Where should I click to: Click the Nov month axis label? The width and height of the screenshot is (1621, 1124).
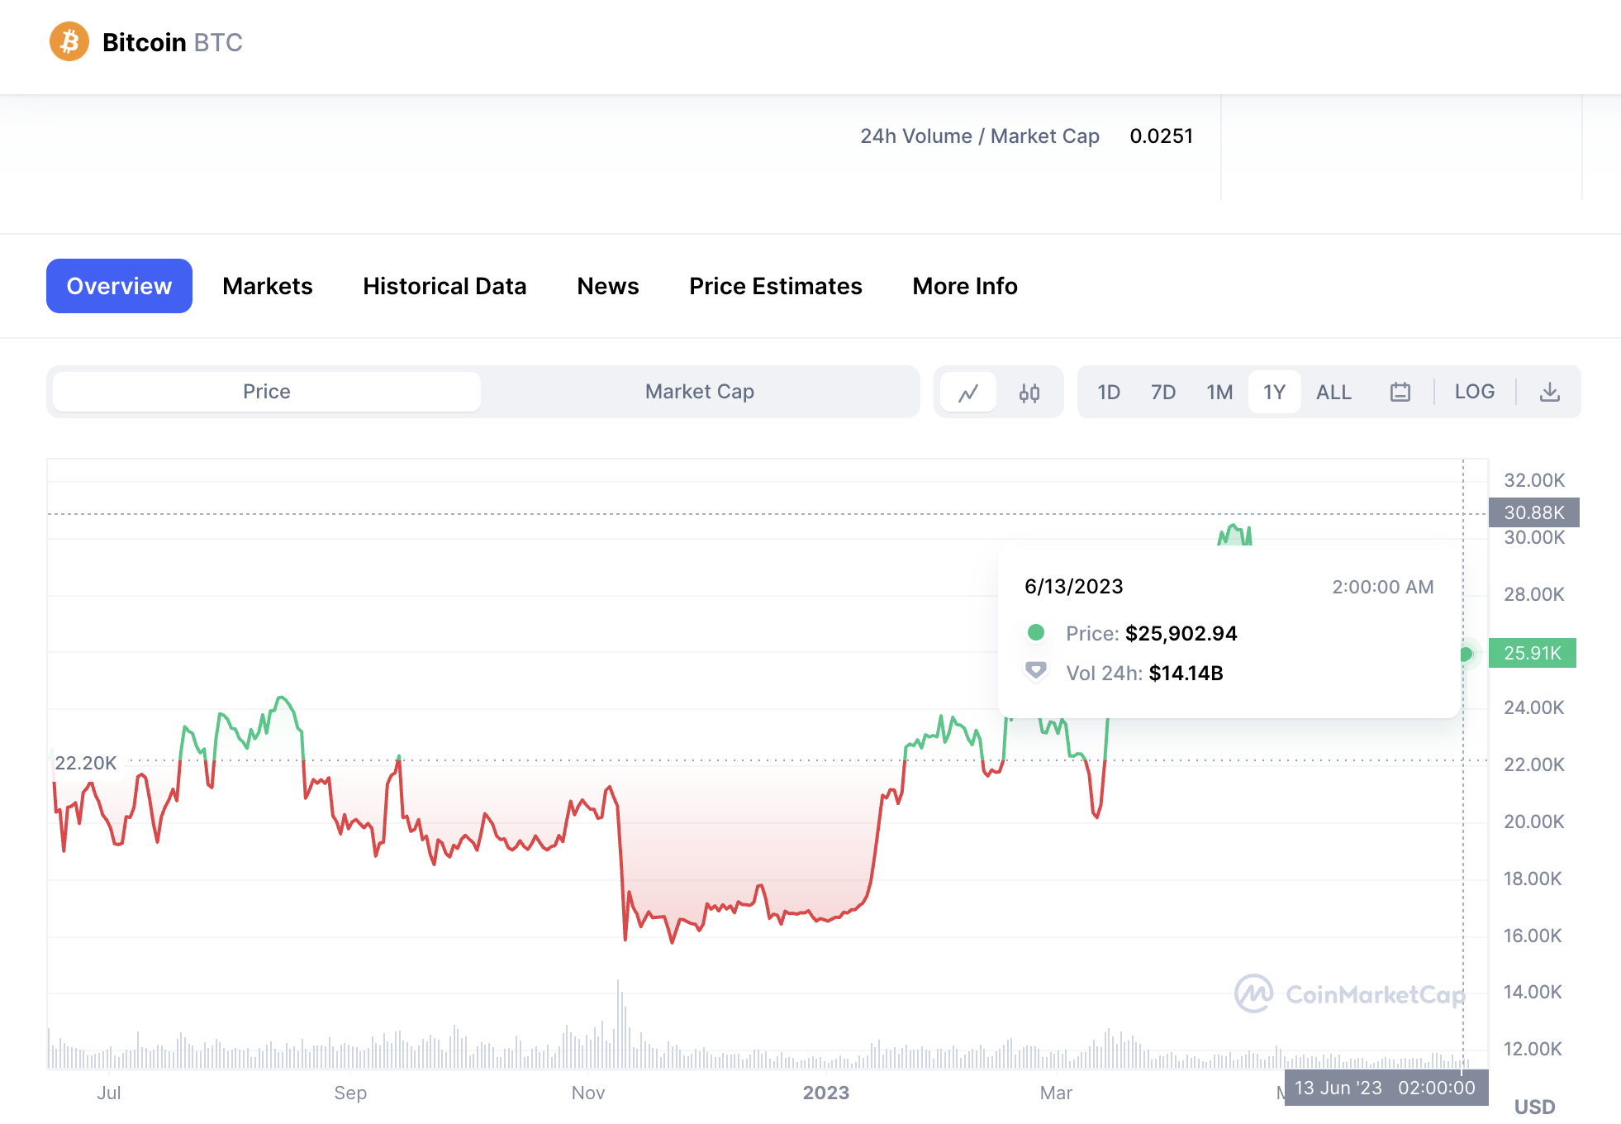(x=588, y=1093)
